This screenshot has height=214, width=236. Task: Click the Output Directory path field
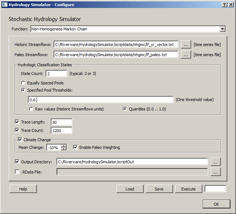pyautogui.click(x=132, y=162)
